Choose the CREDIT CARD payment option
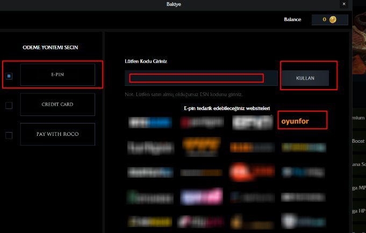 [x=58, y=104]
